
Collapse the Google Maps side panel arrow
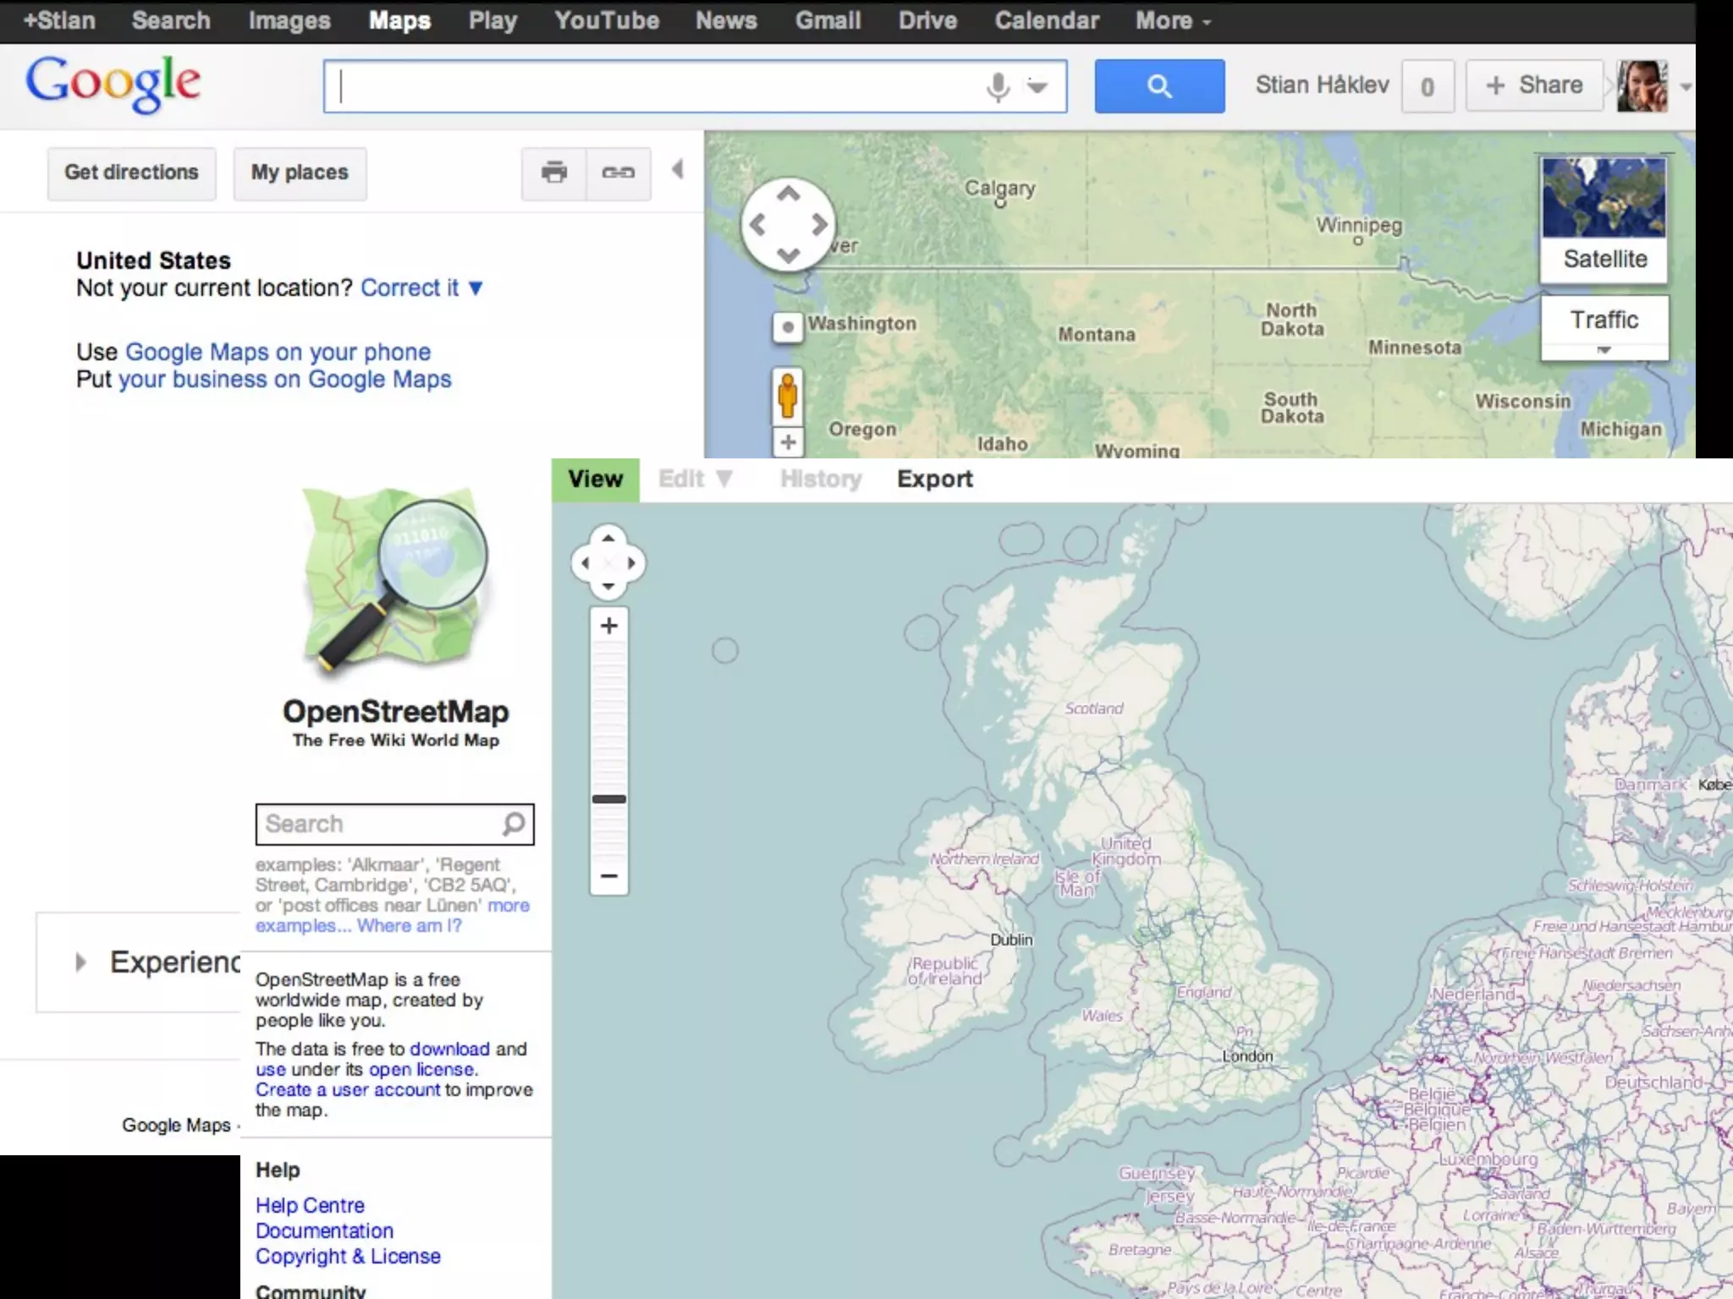point(677,170)
